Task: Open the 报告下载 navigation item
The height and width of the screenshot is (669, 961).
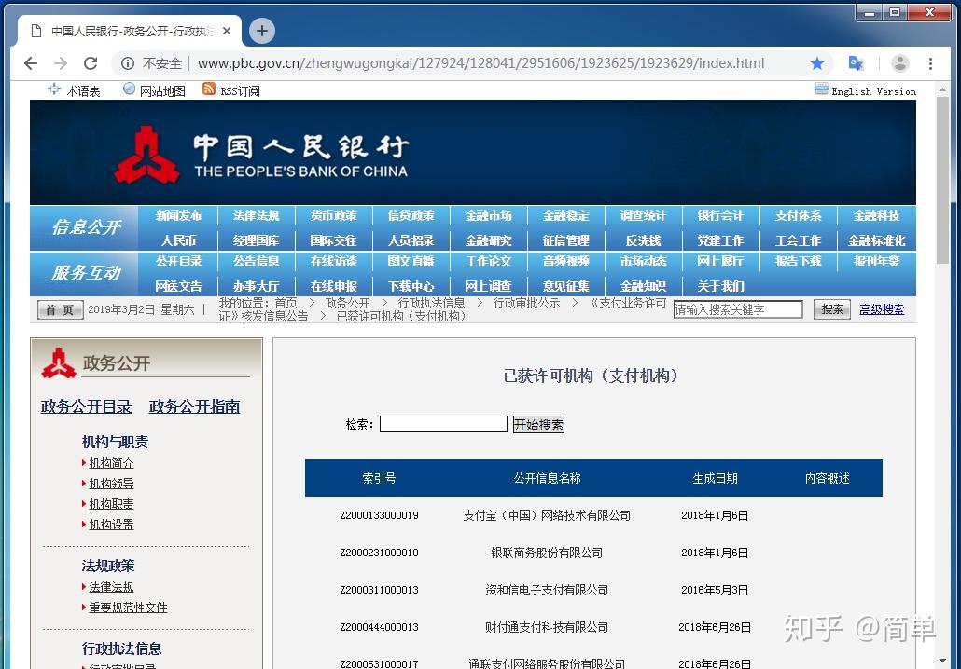Action: point(798,261)
